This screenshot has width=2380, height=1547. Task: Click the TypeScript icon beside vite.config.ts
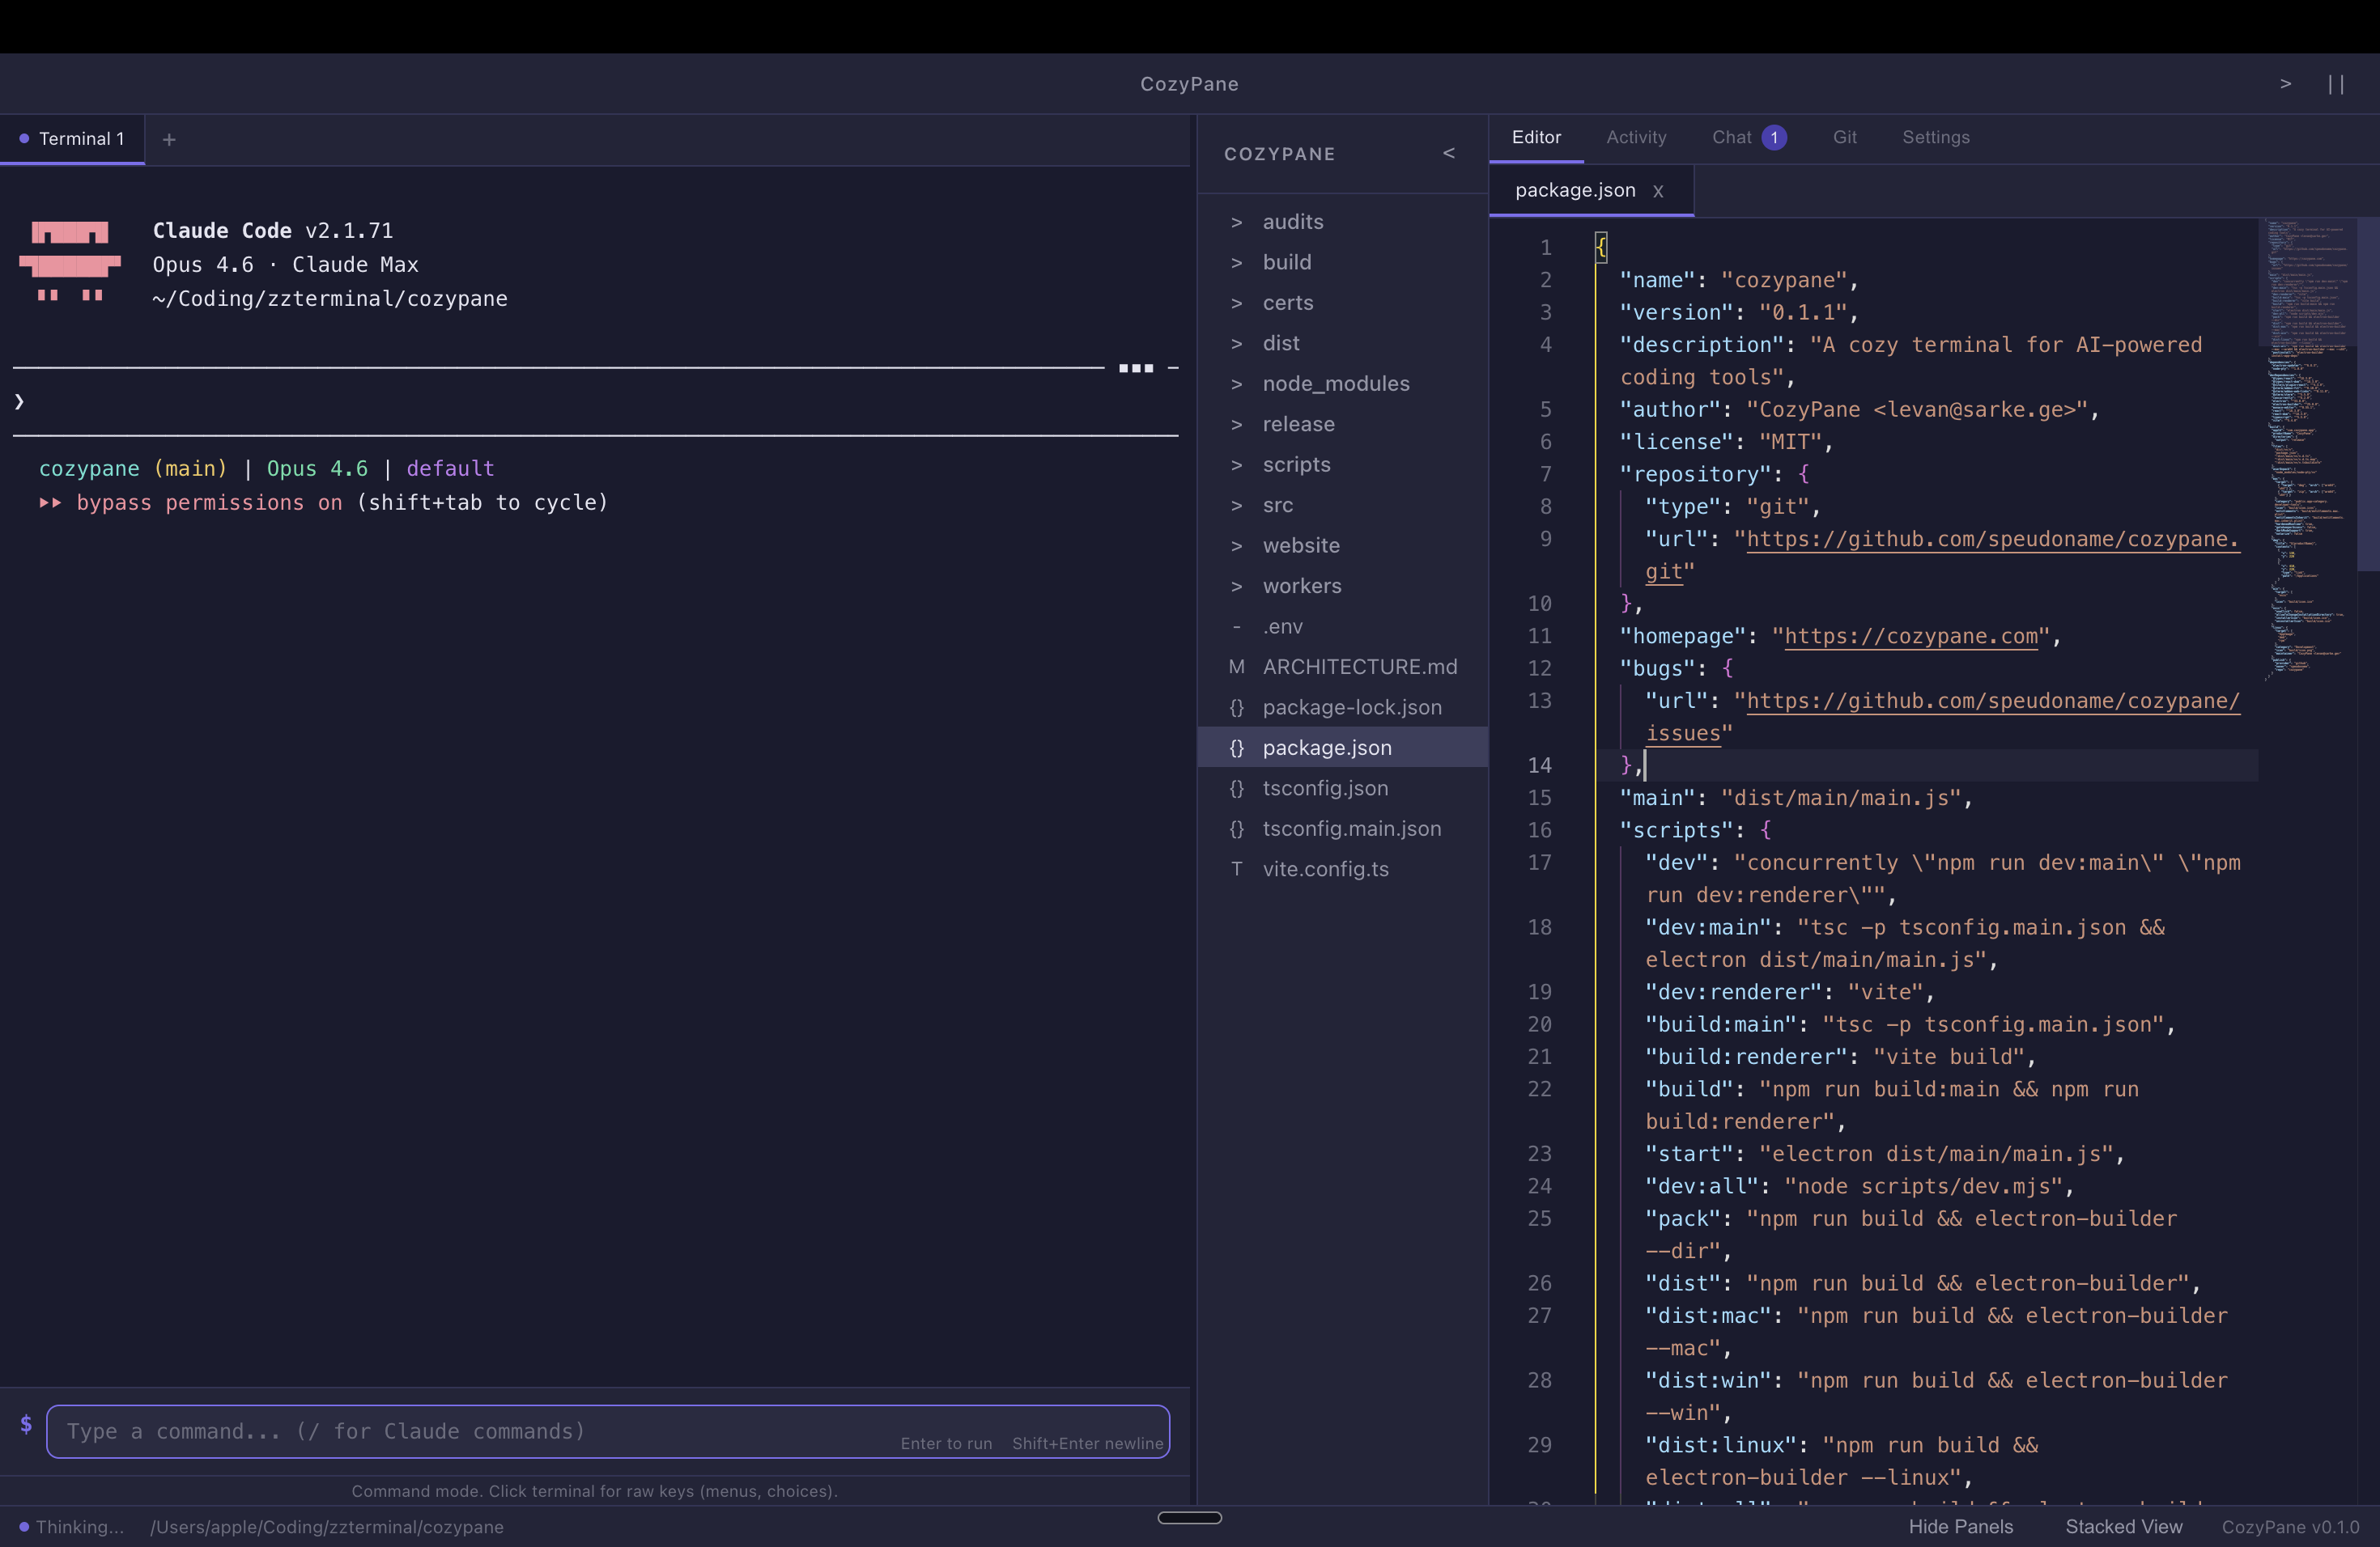tap(1237, 870)
